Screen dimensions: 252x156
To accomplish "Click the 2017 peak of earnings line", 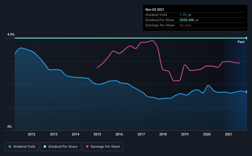I will click(152, 41).
